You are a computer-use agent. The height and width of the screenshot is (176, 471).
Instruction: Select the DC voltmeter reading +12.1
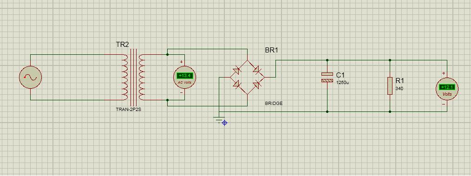(x=447, y=89)
